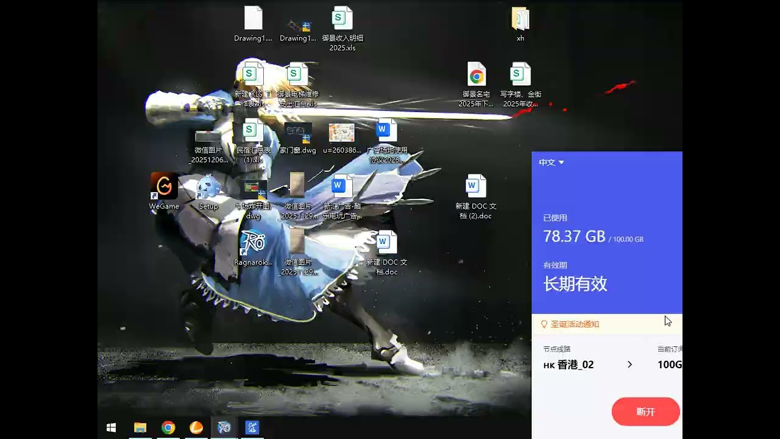Open the Windows Start menu
Viewport: 780px width, 439px height.
[x=112, y=428]
